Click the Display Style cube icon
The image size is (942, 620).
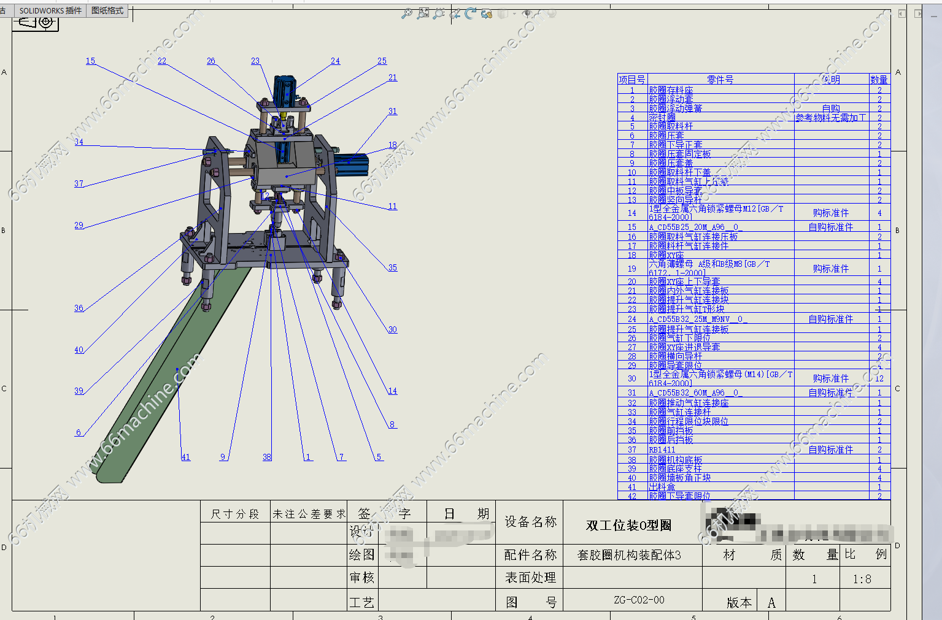[x=502, y=13]
